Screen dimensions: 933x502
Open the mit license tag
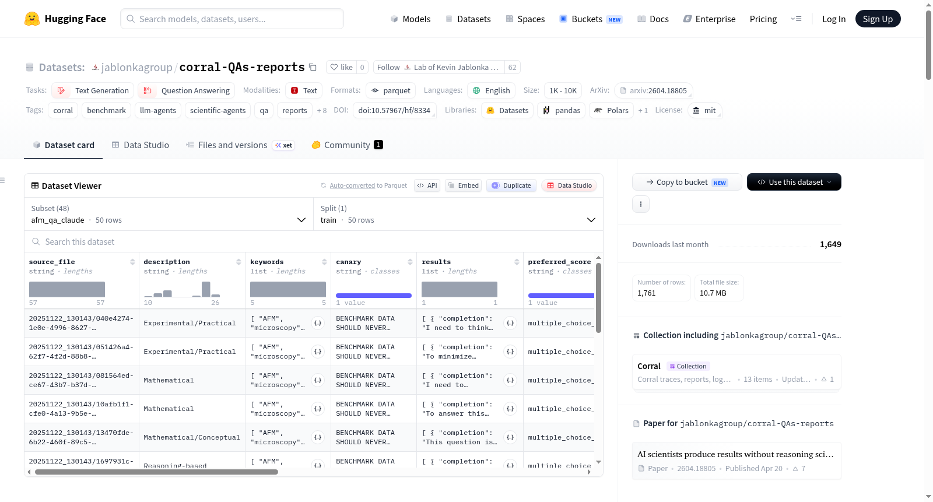[704, 110]
